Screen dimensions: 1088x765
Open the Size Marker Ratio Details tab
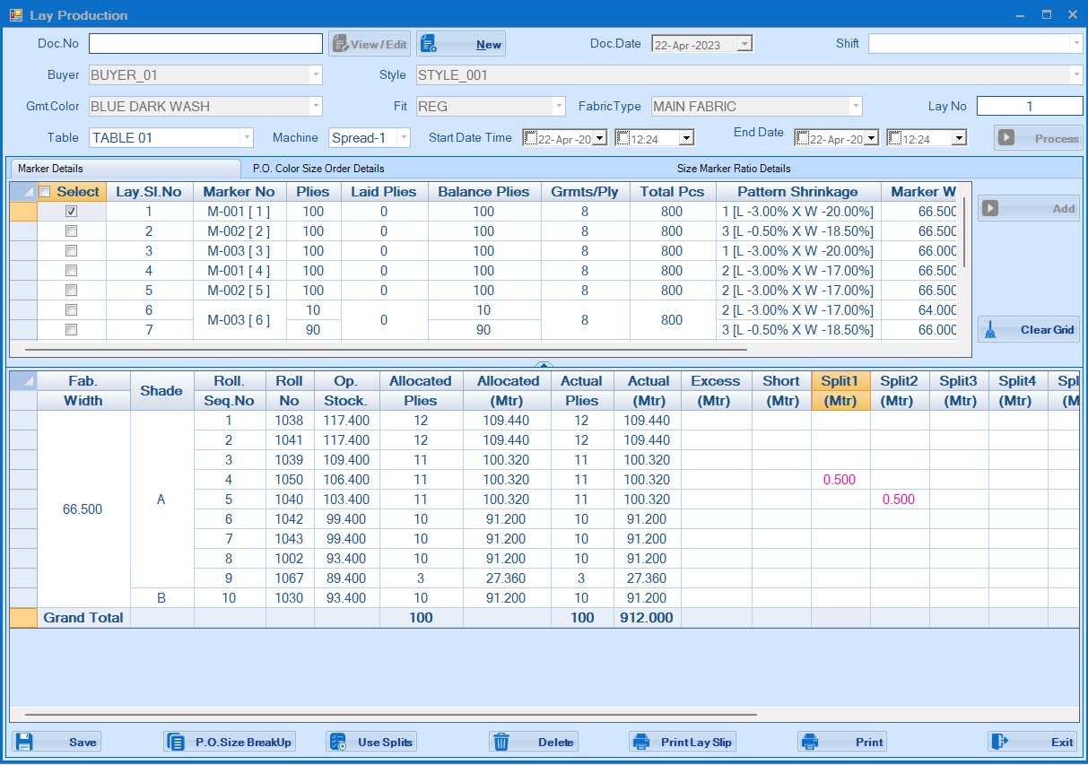point(733,169)
